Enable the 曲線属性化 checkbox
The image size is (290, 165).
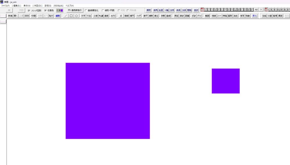click(x=86, y=10)
